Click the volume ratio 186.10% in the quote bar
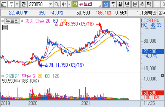Image resolution: width=165 pixels, height=107 pixels. [x=104, y=13]
